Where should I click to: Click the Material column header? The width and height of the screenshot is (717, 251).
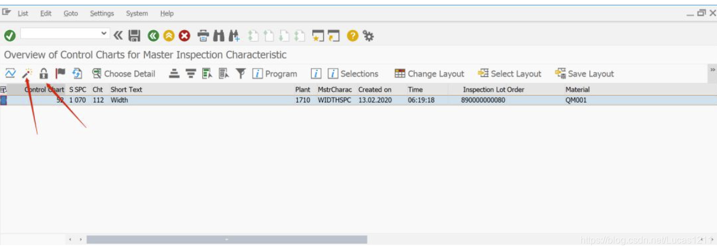pyautogui.click(x=577, y=89)
